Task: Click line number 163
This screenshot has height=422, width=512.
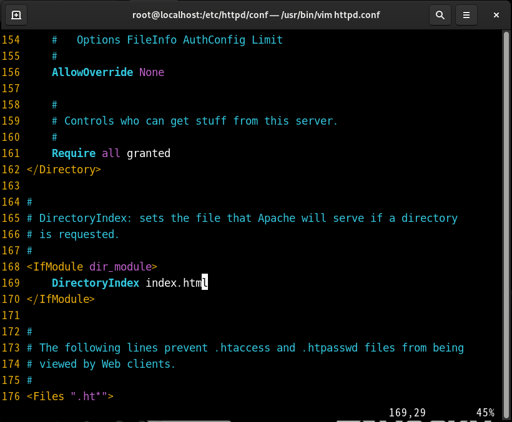Action: (x=11, y=186)
